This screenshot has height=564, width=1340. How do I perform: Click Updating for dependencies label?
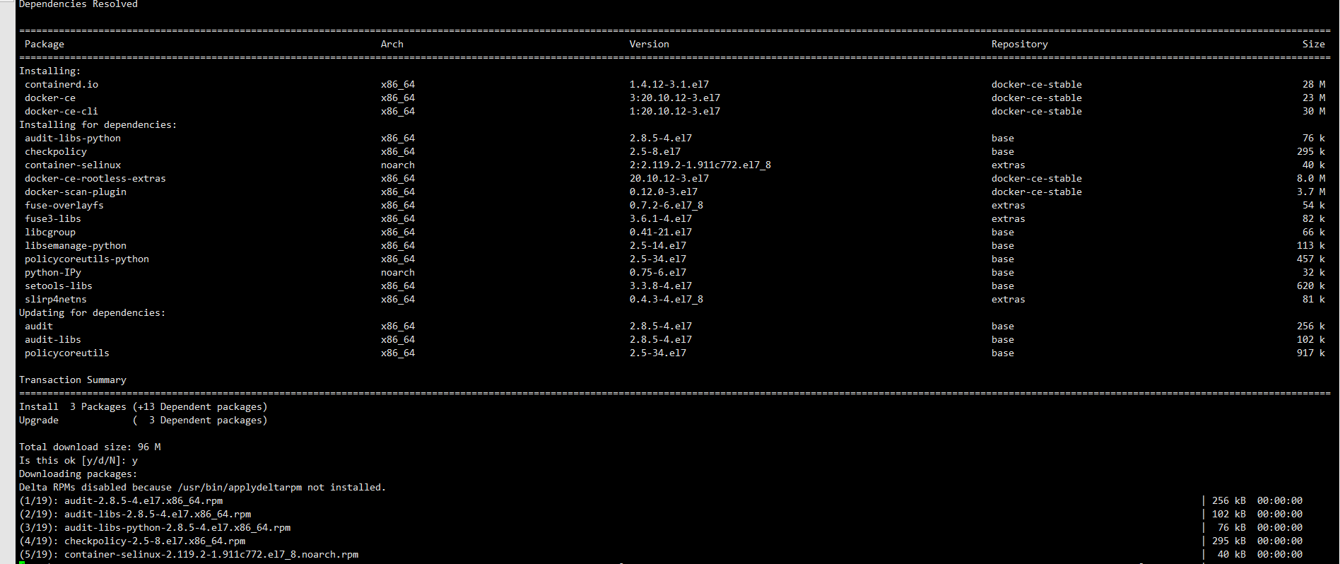93,312
